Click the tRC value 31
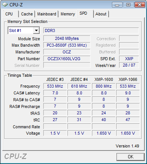This screenshot has width=147, height=164. point(79,120)
